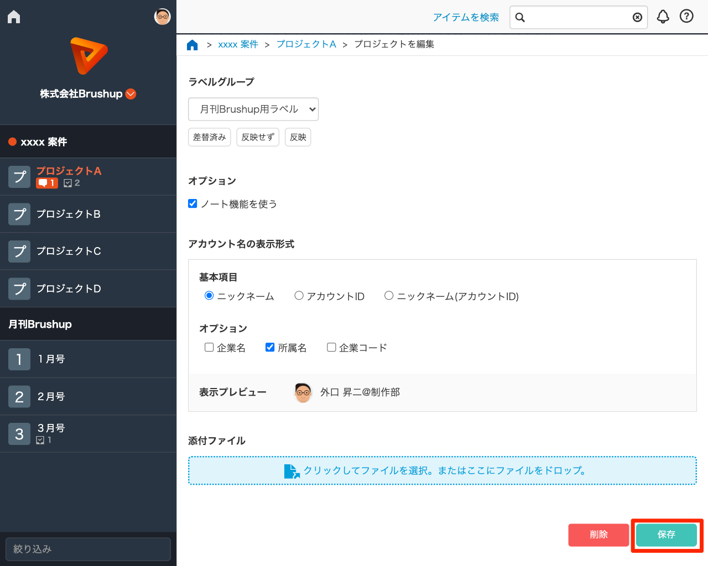Click the number 1 icon for 1月号
708x566 pixels.
pos(19,359)
